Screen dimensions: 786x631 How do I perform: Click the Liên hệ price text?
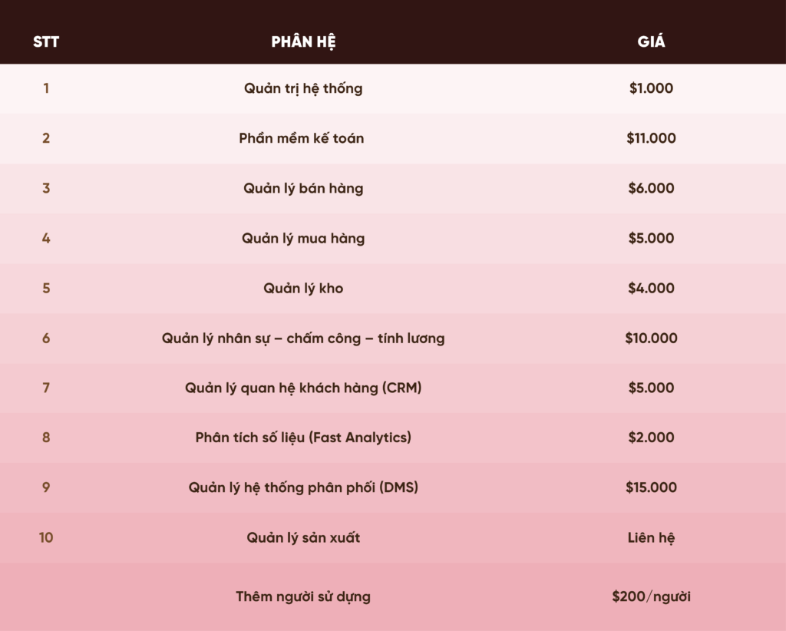[651, 538]
